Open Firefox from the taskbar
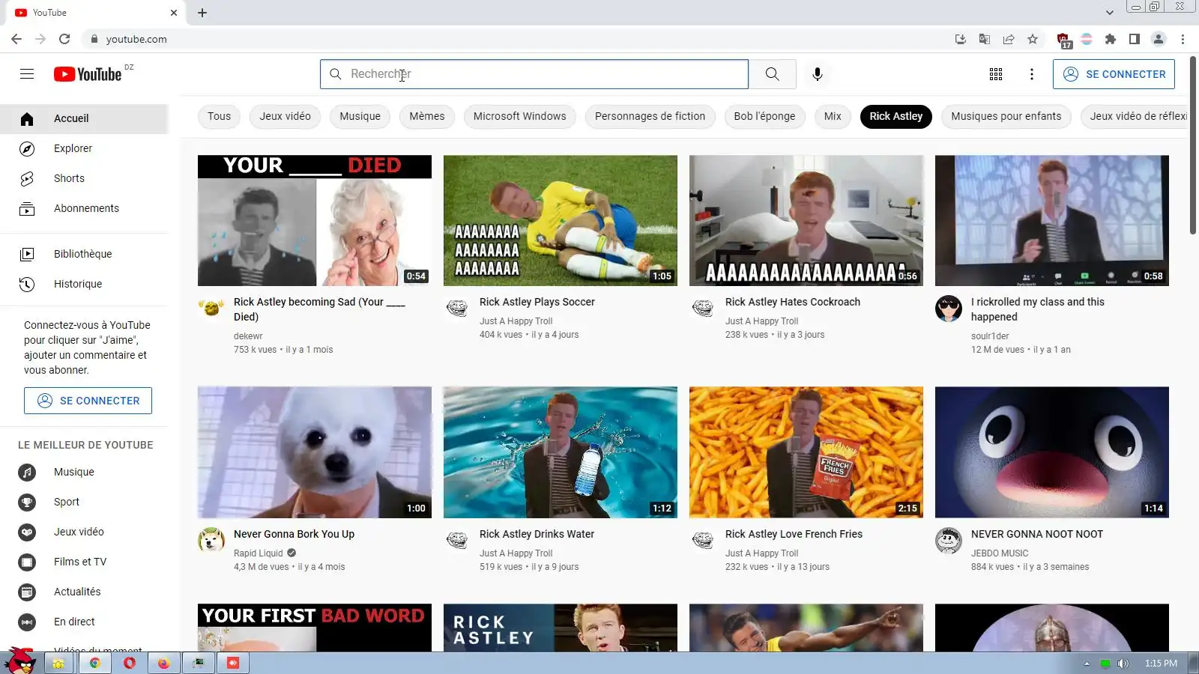 coord(164,663)
